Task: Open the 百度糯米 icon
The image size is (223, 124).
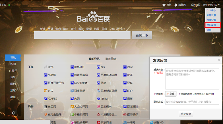Action: [x=98, y=107]
